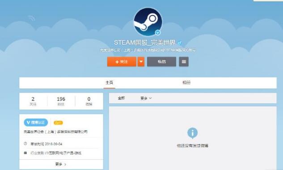Viewport: 283px width, 170px height.
Task: Click the audit date 2018-09-04 text
Action: click(54, 144)
